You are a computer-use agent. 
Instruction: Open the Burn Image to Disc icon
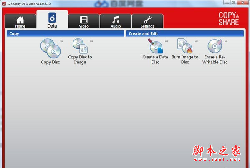185,46
